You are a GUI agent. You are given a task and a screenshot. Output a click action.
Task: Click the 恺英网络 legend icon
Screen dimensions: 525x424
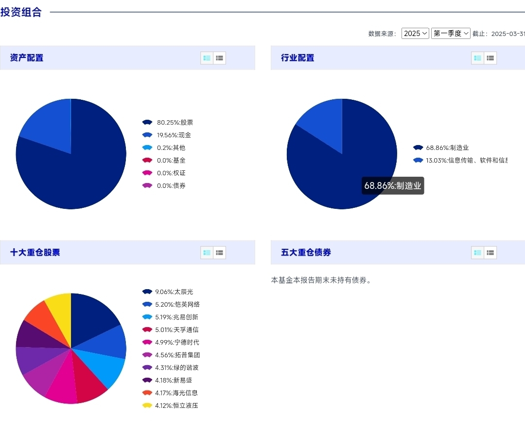147,304
